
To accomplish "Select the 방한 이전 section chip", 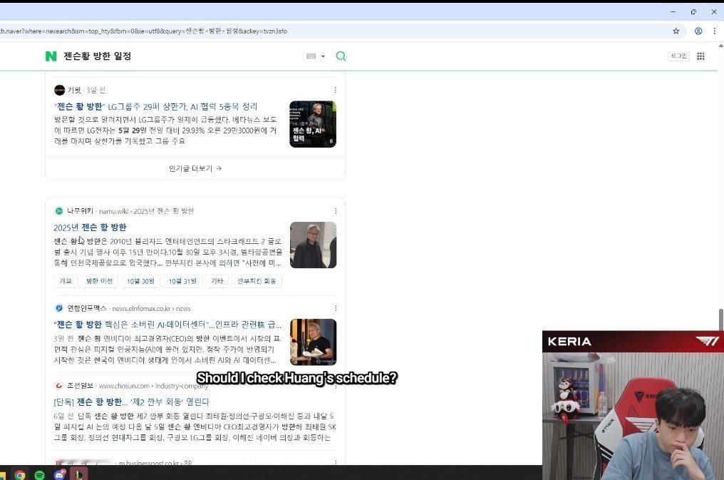I will 99,281.
